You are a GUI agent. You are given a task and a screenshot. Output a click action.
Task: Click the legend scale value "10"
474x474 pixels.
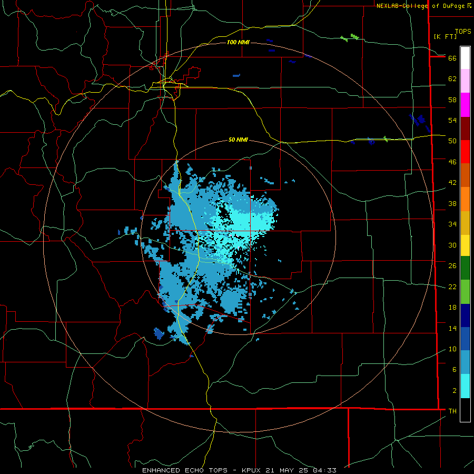coord(452,349)
